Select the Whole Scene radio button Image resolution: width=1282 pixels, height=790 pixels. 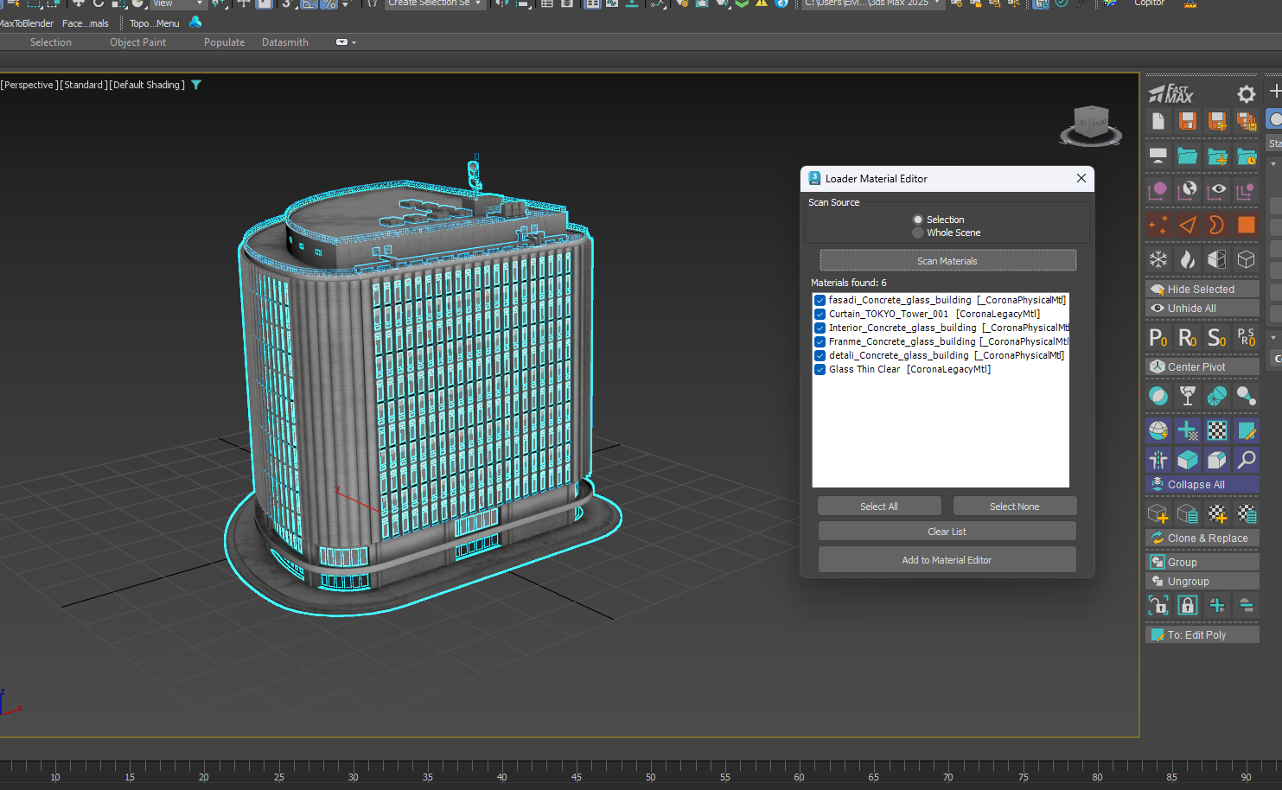click(918, 233)
